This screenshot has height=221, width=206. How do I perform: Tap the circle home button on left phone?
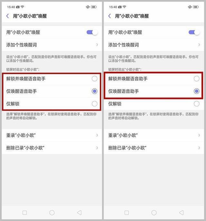(x=52, y=213)
